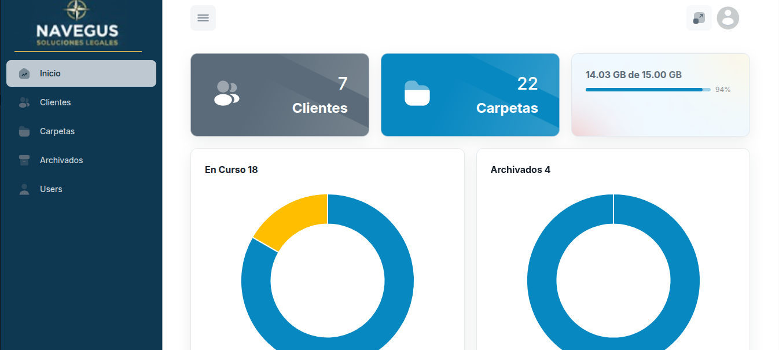This screenshot has width=779, height=350.
Task: Click the Carpetas count card showing 22
Action: (470, 95)
